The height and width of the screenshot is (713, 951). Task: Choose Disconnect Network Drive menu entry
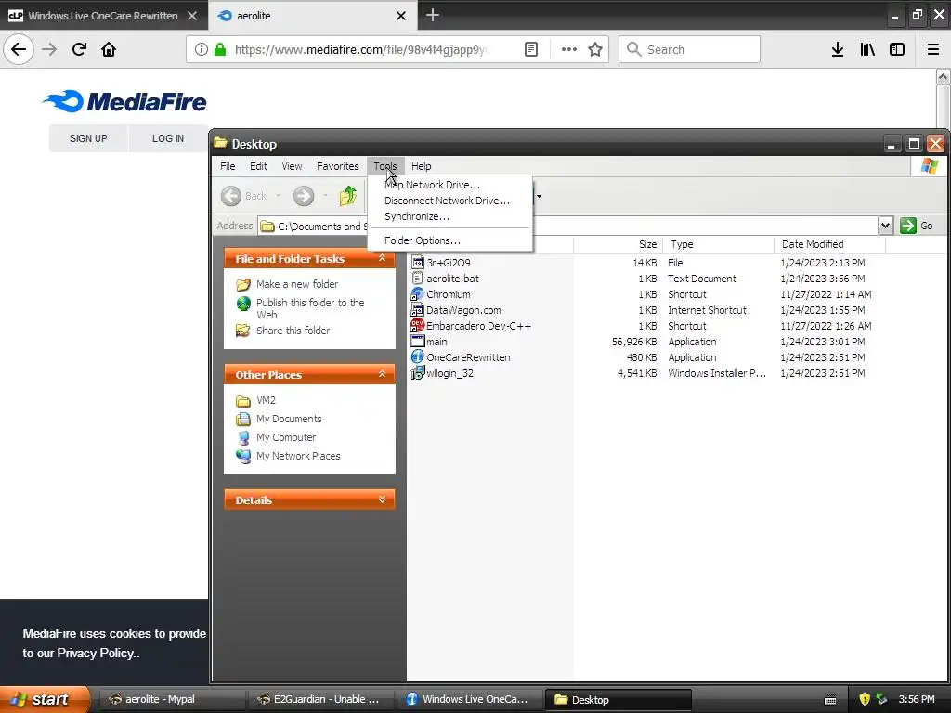[447, 201]
